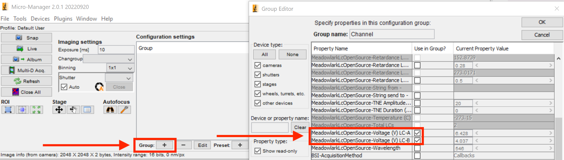
Task: Click Close All windows button
Action: 26,92
